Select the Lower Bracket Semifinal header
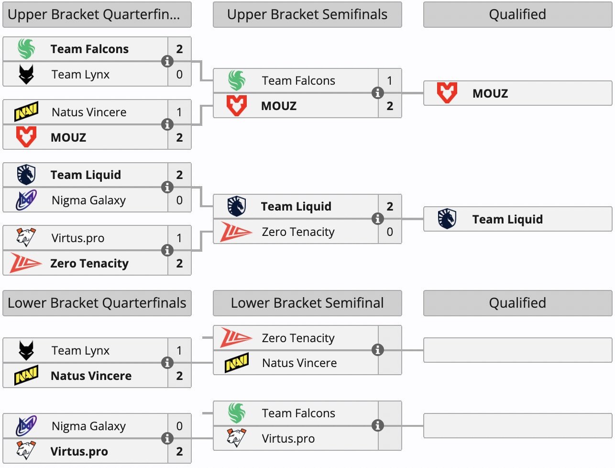This screenshot has height=468, width=615. click(307, 303)
